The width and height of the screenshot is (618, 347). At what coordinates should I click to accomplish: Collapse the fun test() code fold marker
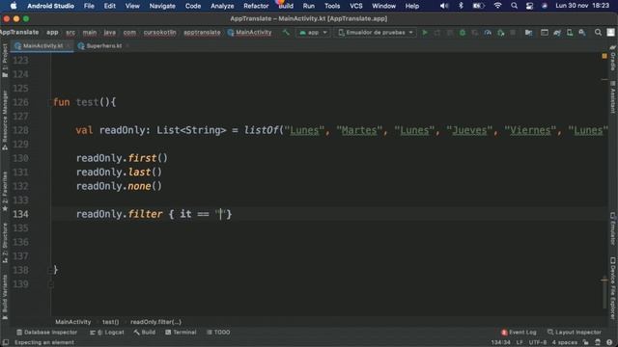tap(50, 102)
